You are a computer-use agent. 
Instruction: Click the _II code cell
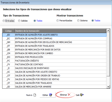8,68
